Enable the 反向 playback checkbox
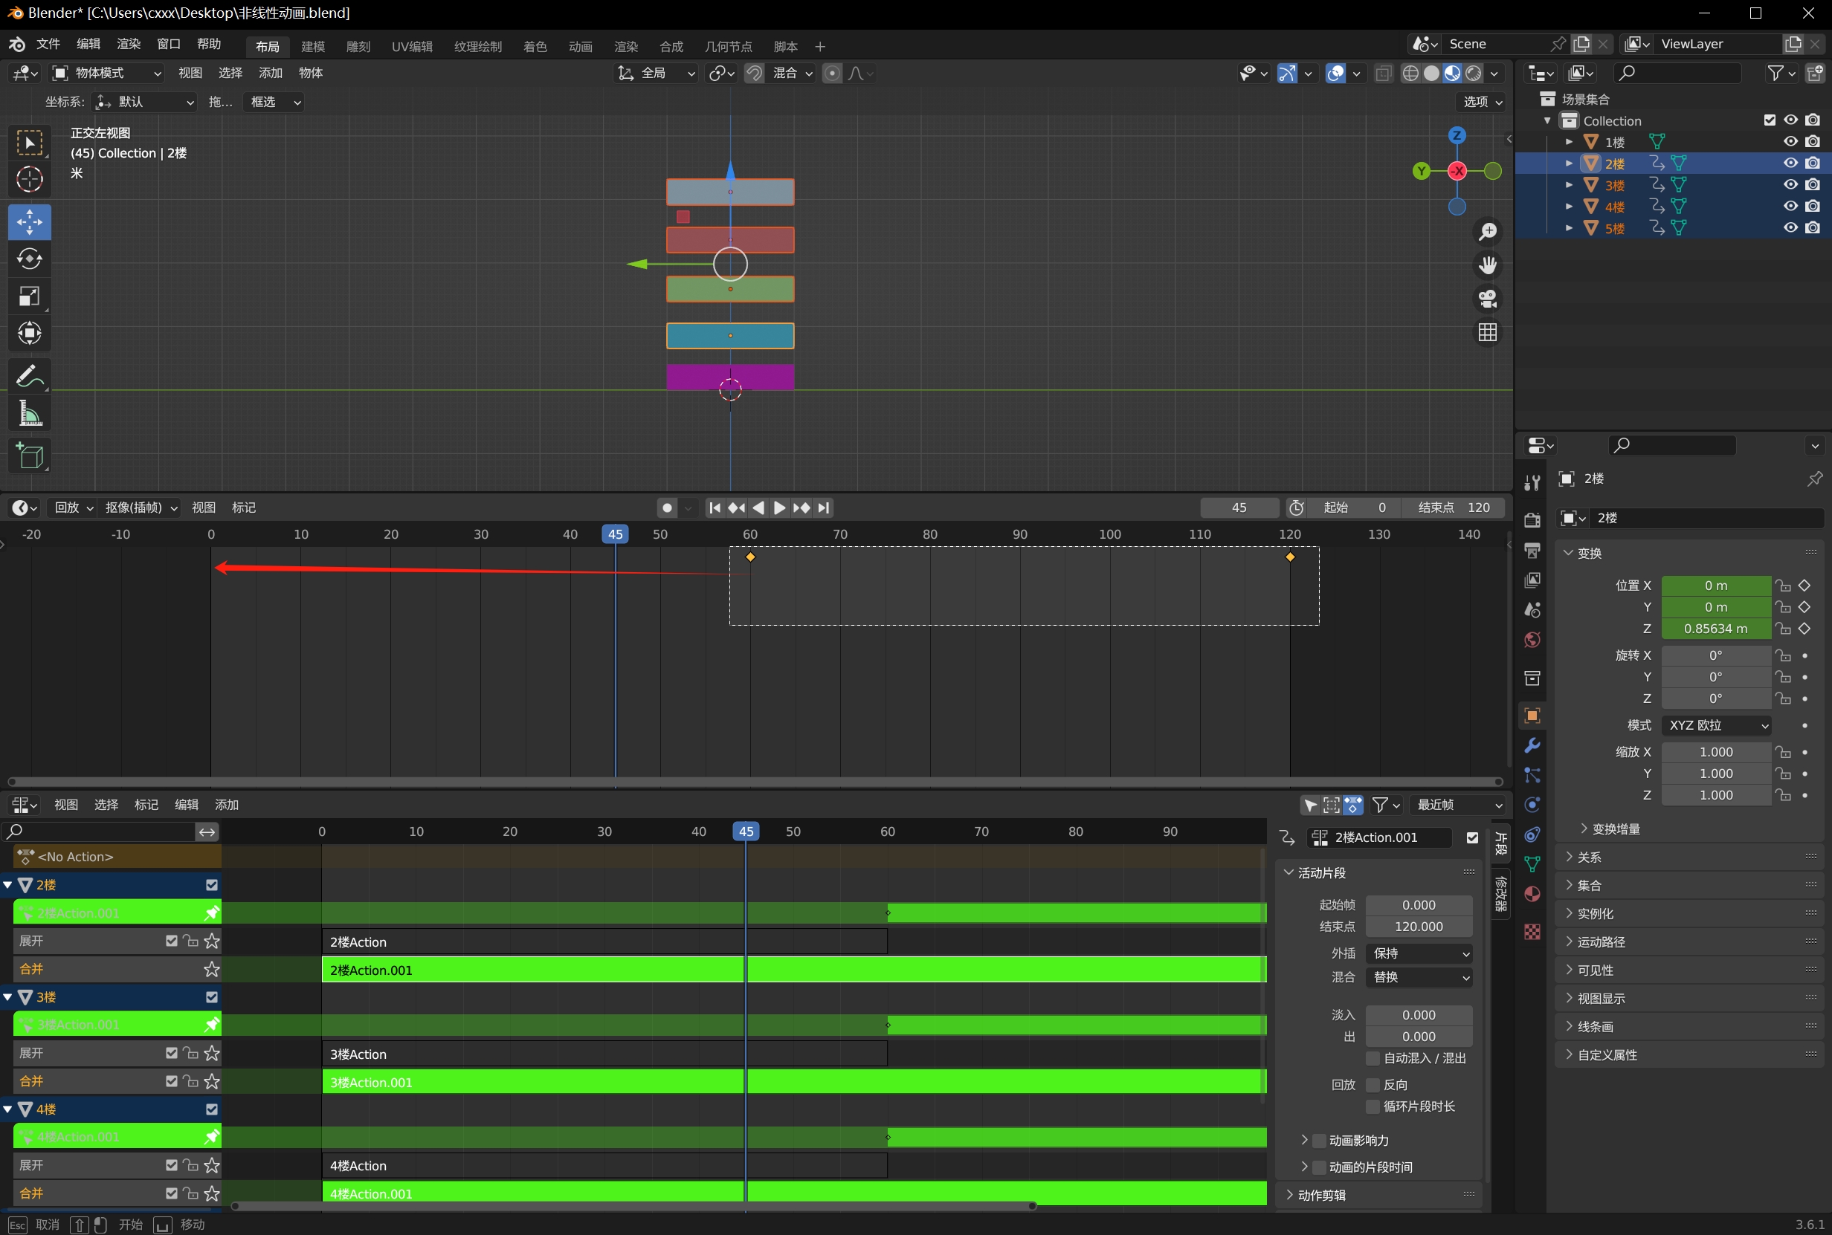 click(1373, 1085)
